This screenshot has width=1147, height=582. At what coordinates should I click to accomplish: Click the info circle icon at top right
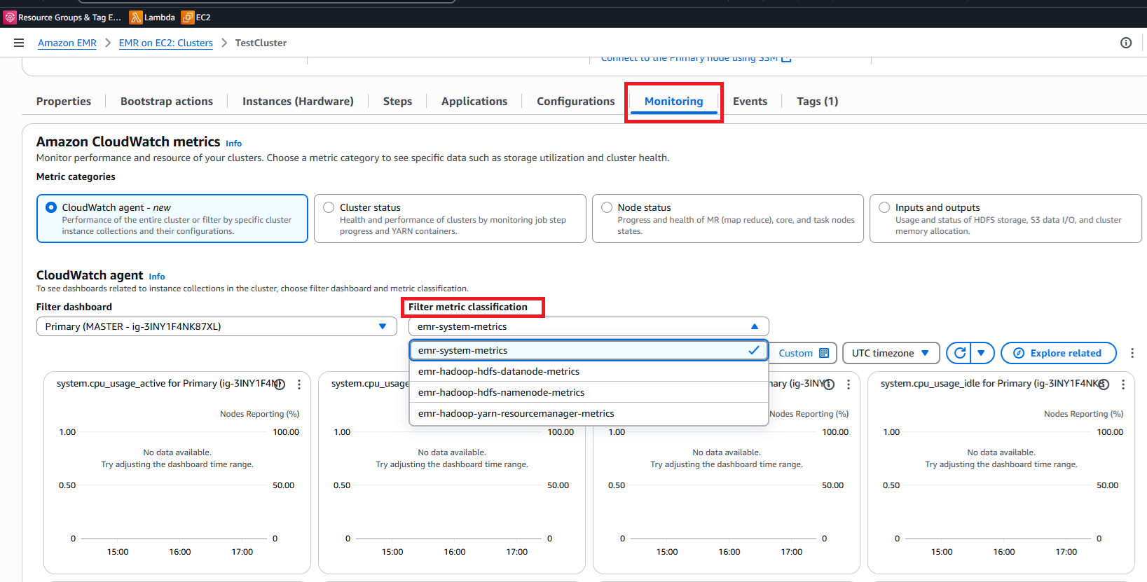click(1126, 43)
